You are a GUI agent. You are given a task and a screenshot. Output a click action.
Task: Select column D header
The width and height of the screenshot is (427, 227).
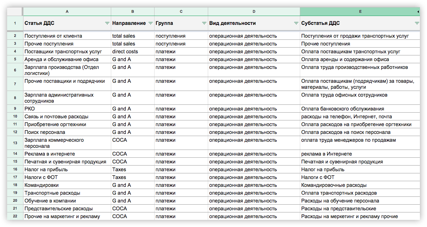(x=254, y=12)
